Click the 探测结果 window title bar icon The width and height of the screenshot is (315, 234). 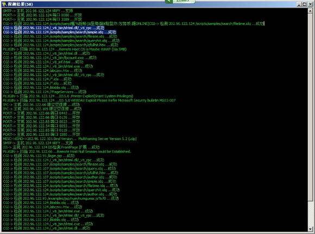[x=4, y=4]
